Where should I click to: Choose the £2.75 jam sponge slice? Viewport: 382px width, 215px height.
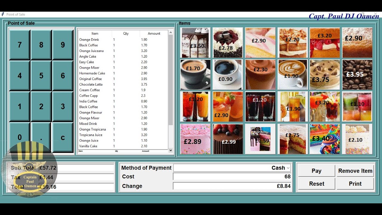coord(292,139)
